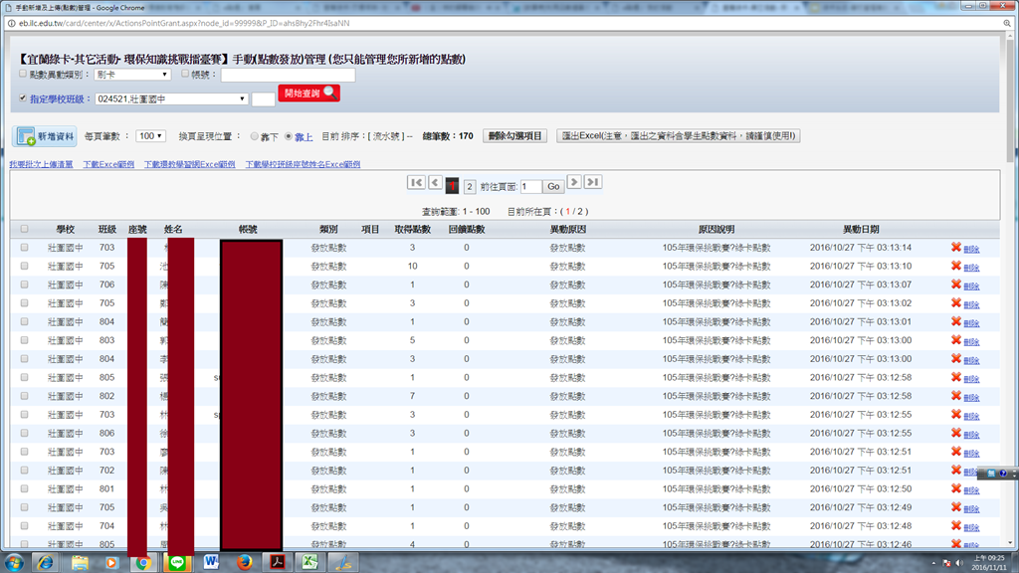The height and width of the screenshot is (573, 1019).
Task: Open Excel from the taskbar
Action: coord(310,563)
